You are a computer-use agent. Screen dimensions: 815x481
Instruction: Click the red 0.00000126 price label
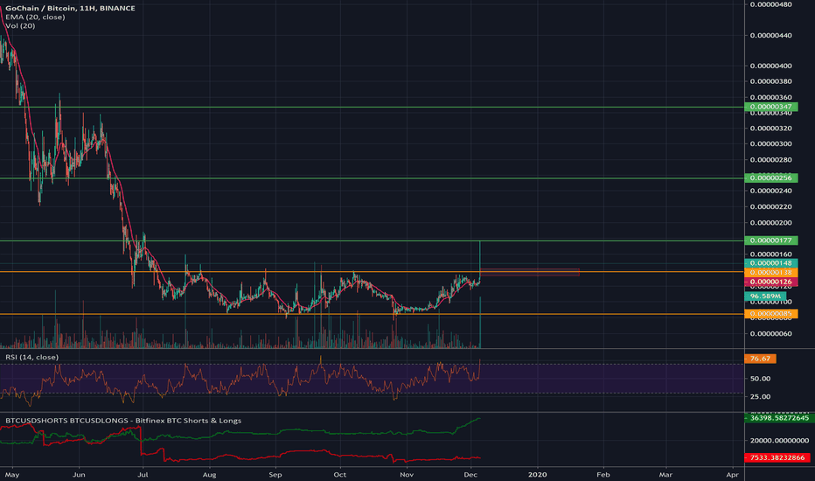coord(770,282)
